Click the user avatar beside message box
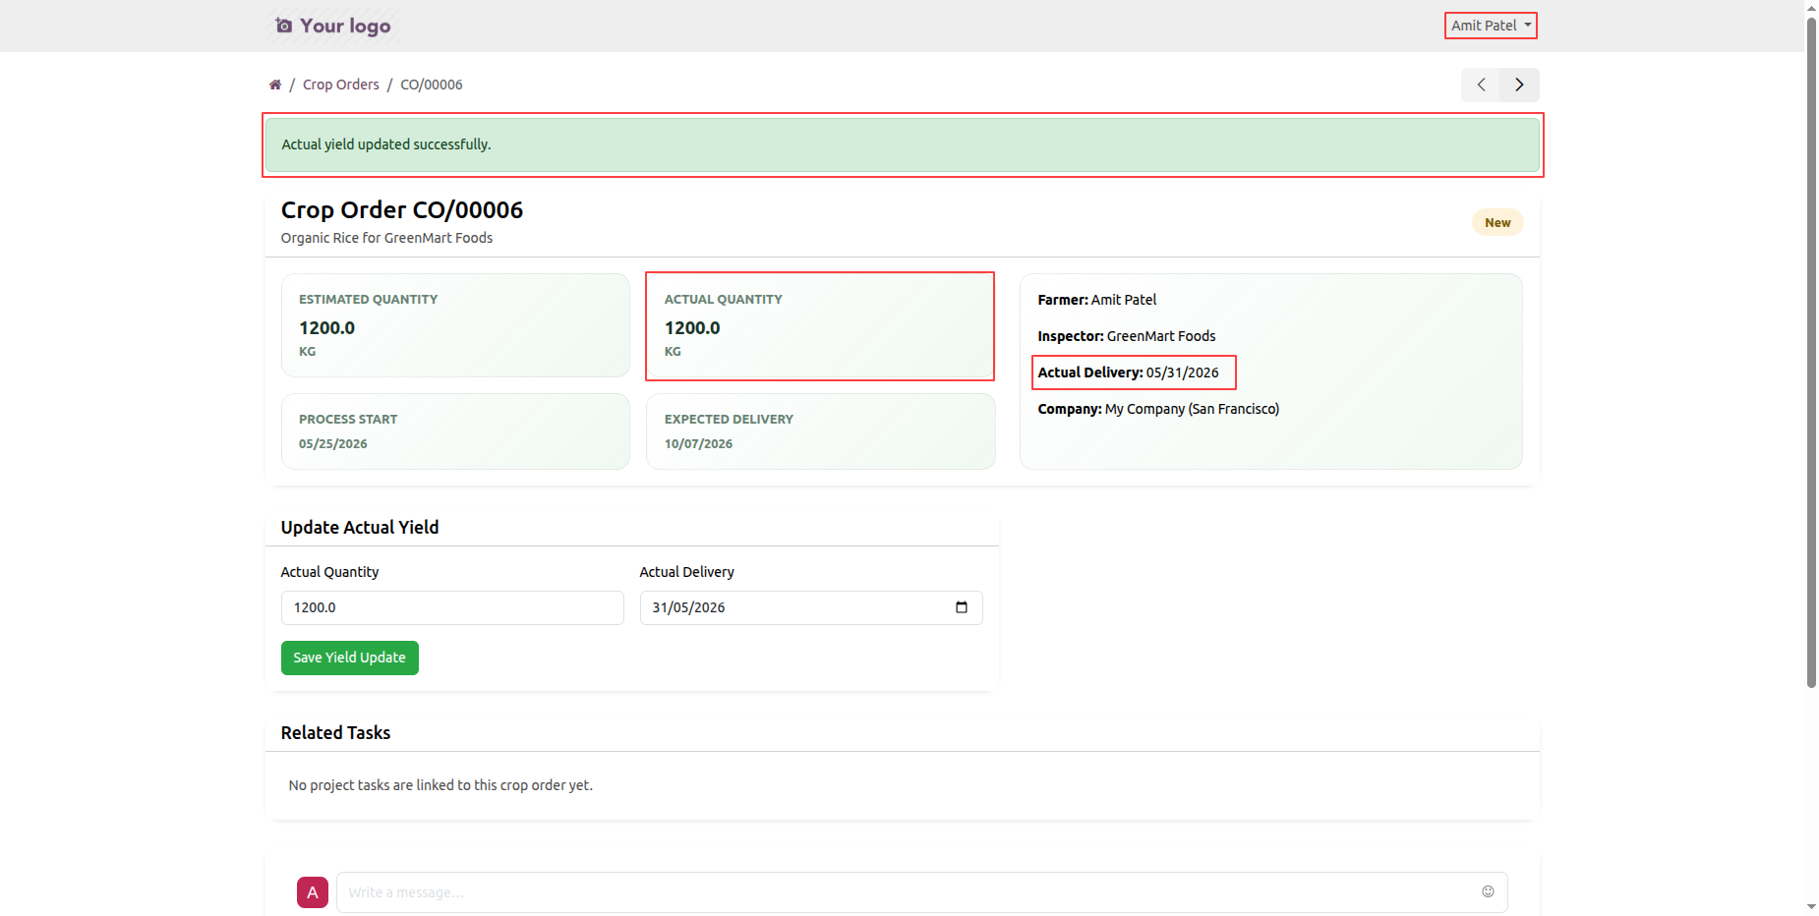 coord(313,892)
